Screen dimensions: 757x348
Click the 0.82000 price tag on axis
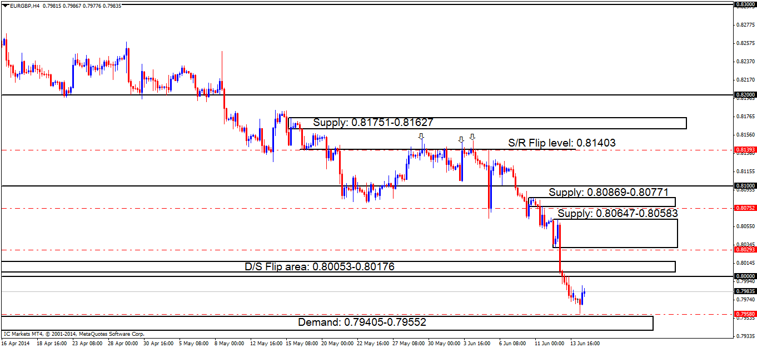pos(744,95)
